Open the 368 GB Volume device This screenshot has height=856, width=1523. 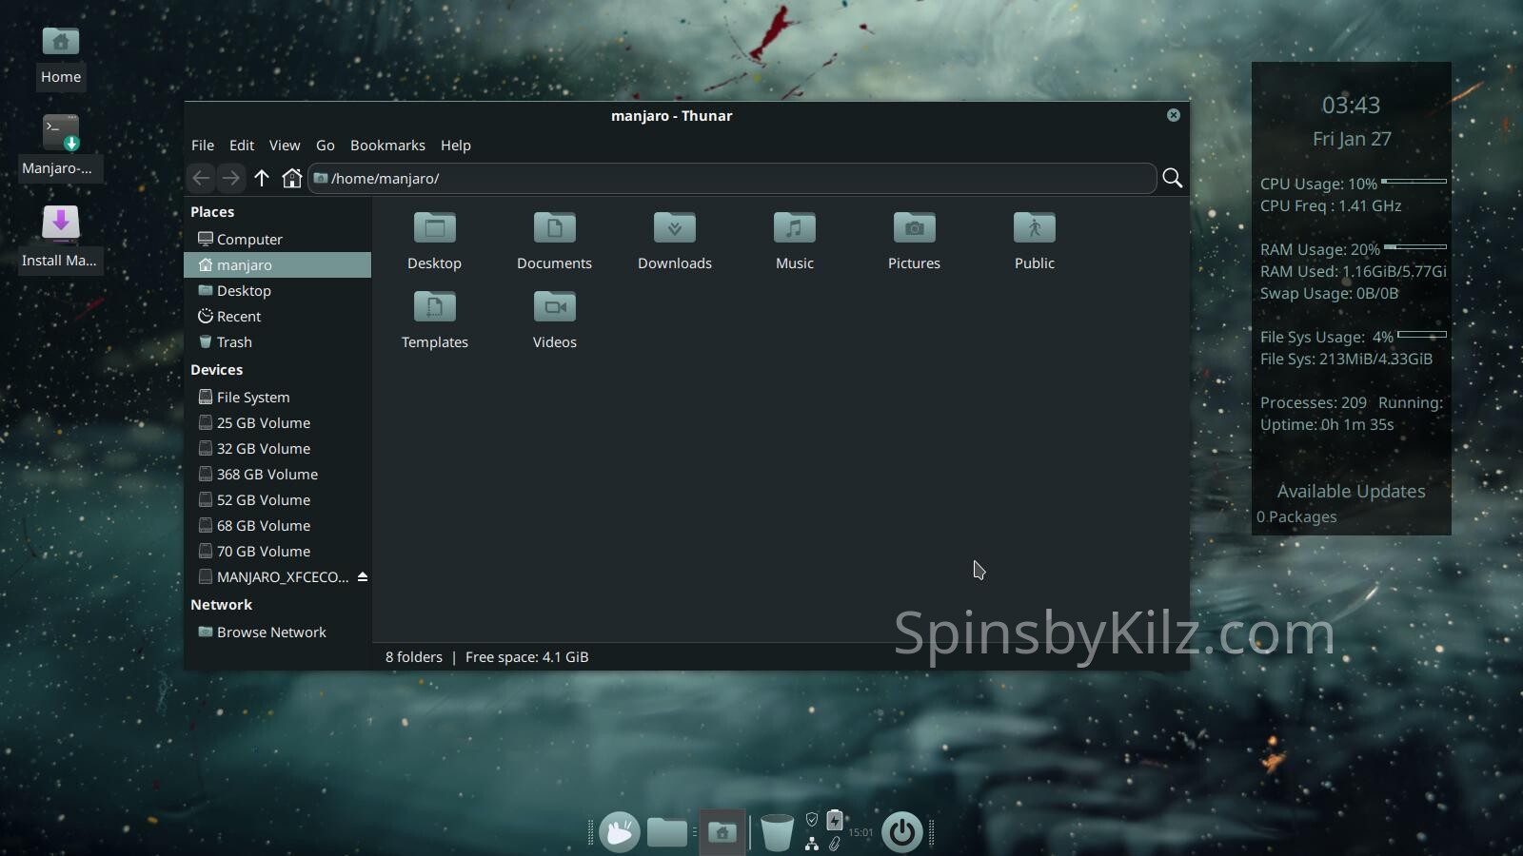[267, 475]
